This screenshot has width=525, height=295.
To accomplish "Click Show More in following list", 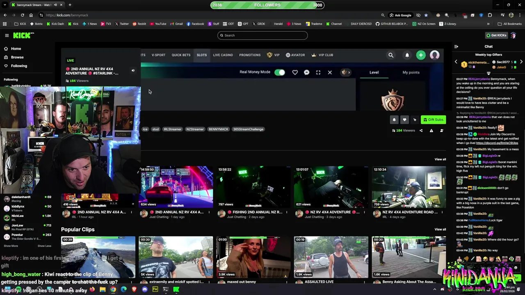I will click(11, 246).
